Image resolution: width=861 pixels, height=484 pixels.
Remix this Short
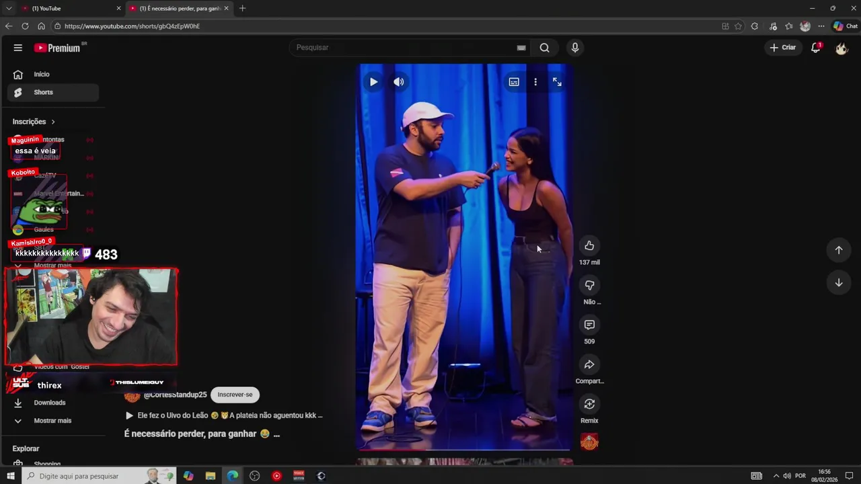pos(589,404)
